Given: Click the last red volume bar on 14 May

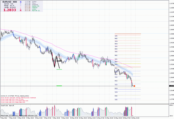Looking at the screenshot, I should pos(132,111).
